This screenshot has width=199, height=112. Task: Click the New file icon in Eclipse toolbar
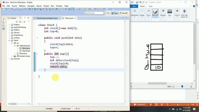4,9
